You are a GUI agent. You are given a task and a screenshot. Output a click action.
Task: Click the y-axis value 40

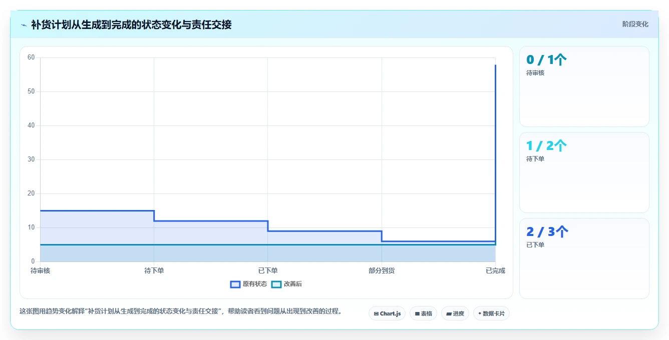(x=31, y=125)
